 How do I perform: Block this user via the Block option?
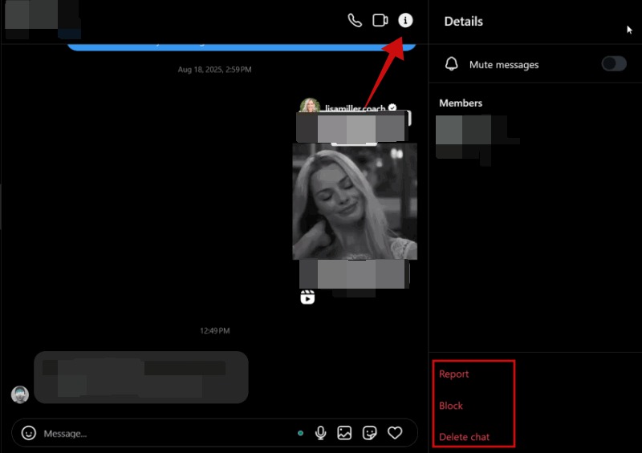coord(451,406)
